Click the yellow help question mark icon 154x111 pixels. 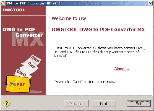[x=7, y=104]
